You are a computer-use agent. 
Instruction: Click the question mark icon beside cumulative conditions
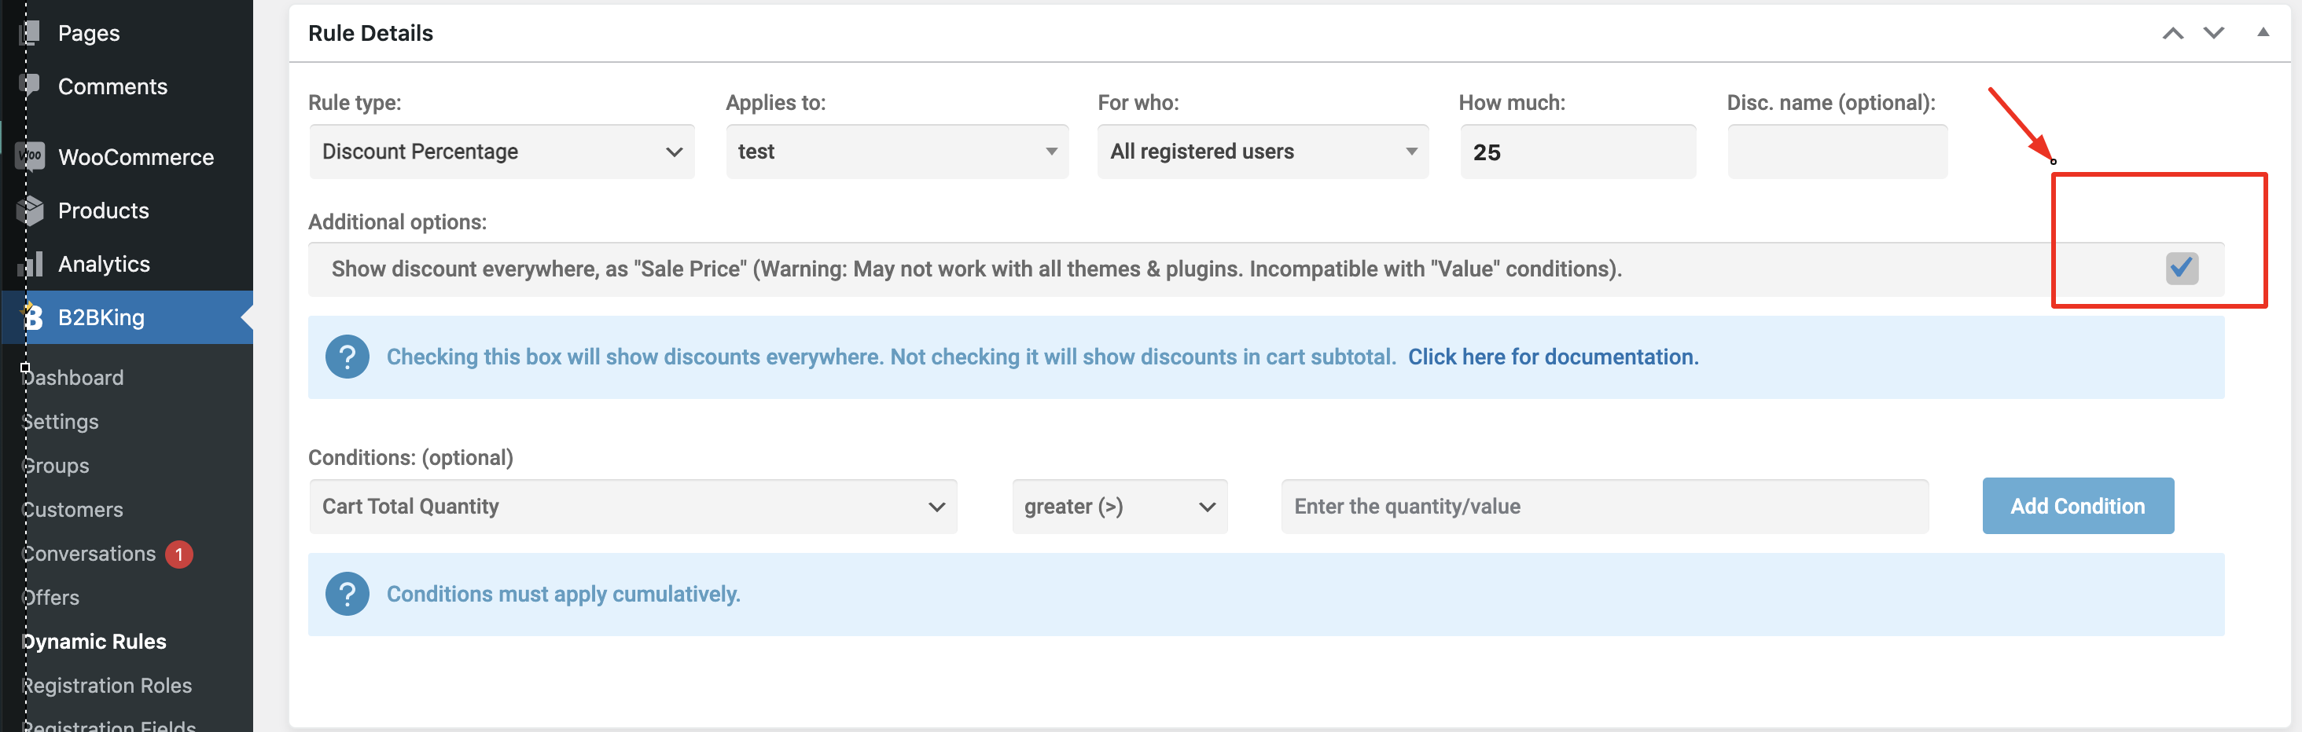click(348, 594)
